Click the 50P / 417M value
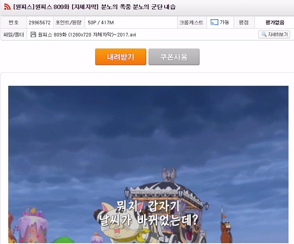The image size is (294, 244). click(101, 22)
